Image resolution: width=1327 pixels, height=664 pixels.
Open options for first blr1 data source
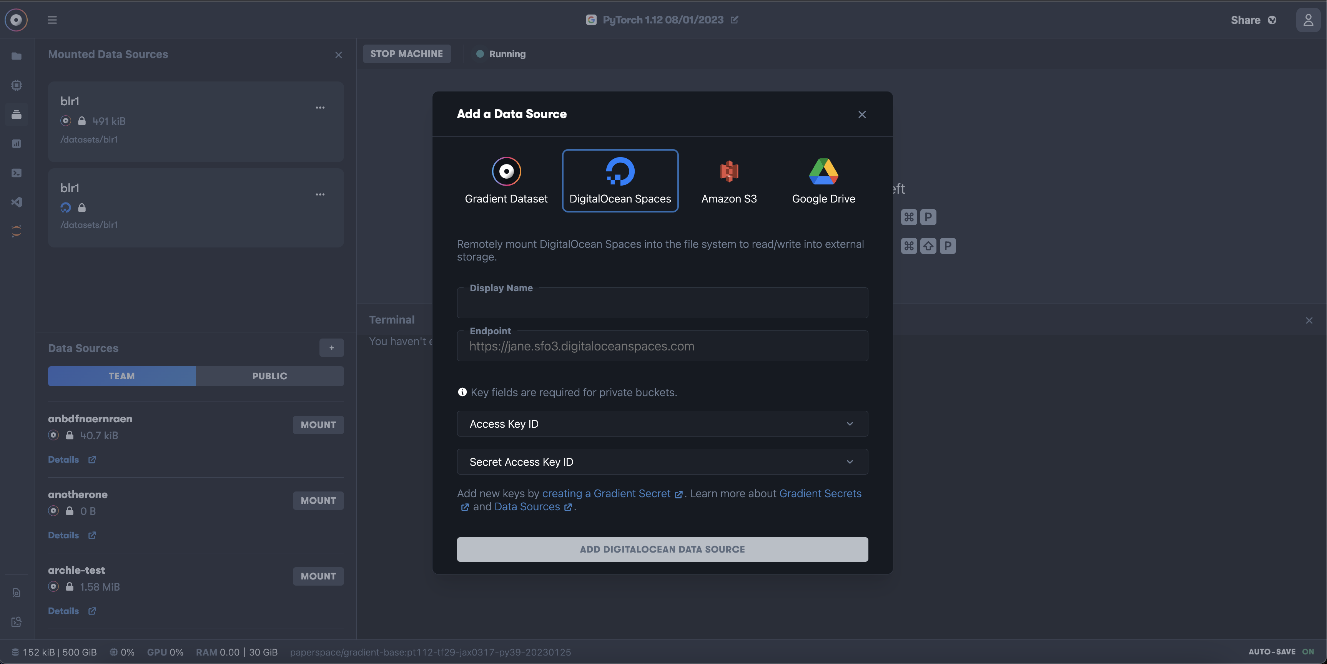pos(320,107)
